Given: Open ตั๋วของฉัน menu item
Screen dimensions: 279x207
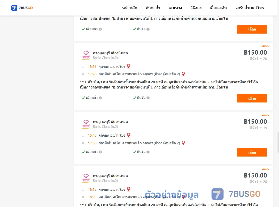Looking at the screenshot, I should click(x=218, y=8).
